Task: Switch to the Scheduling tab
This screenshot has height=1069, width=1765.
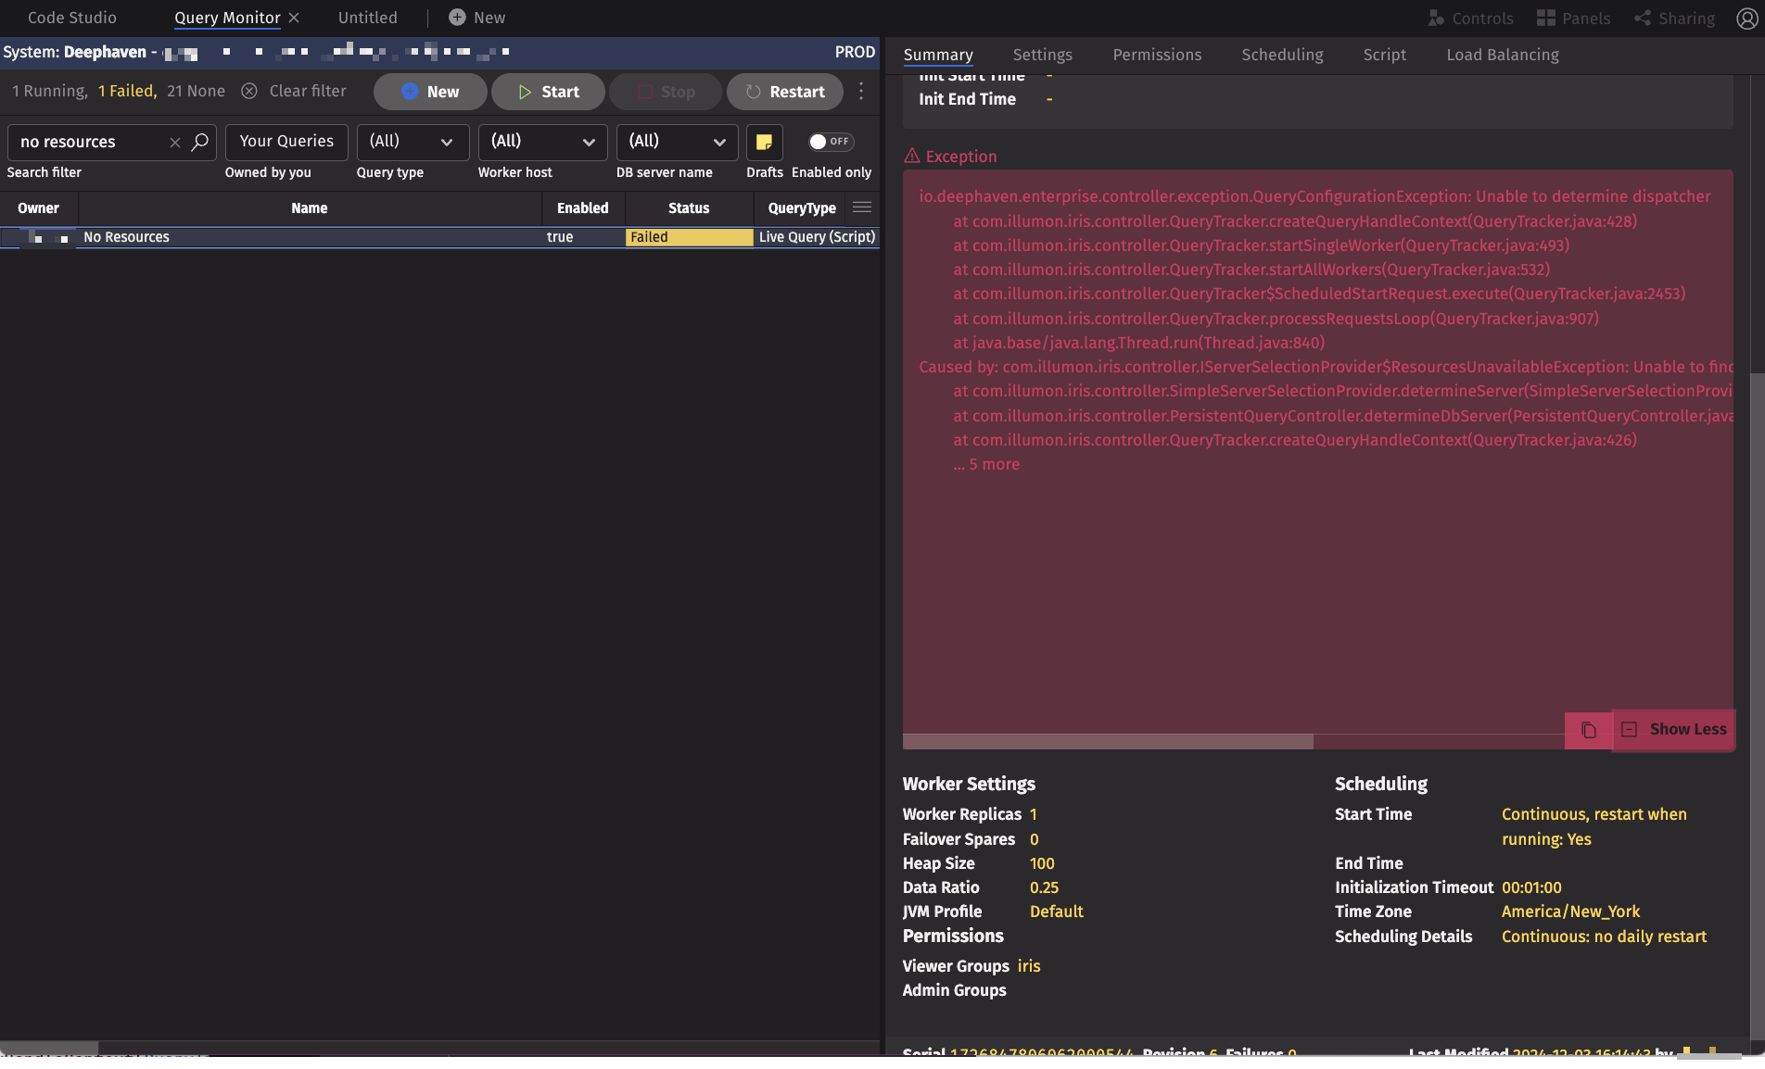Action: tap(1282, 55)
